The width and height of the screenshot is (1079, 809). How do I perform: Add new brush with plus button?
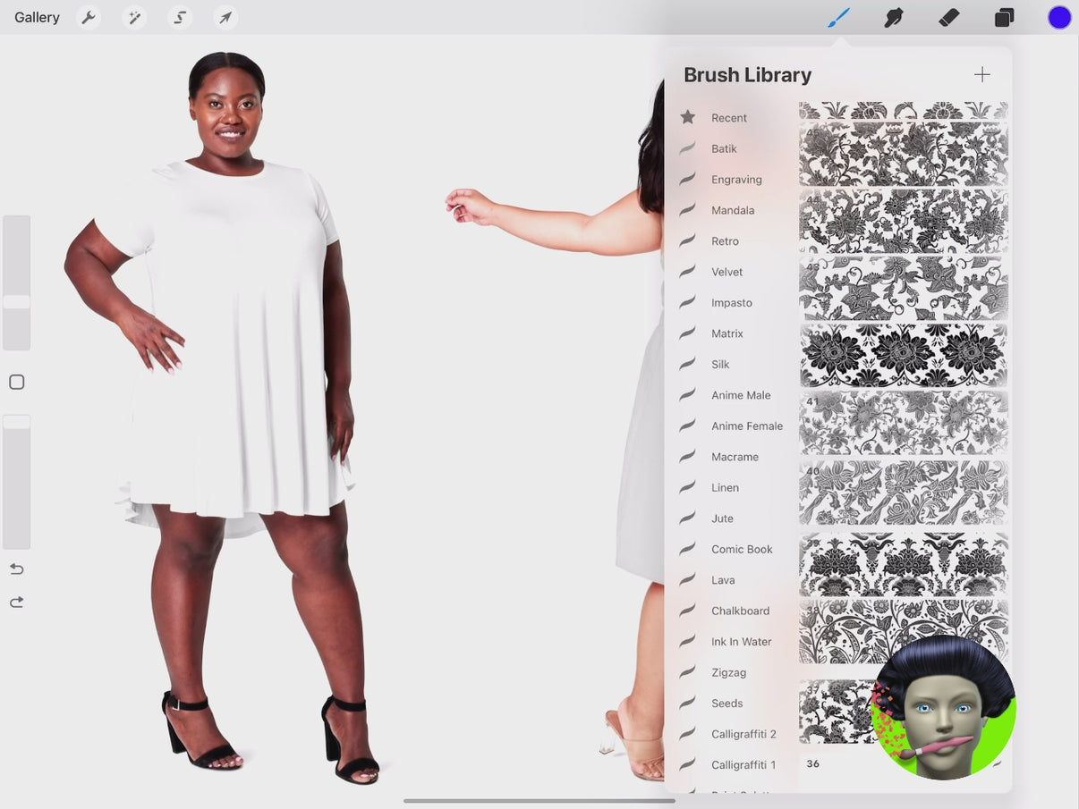click(x=981, y=75)
